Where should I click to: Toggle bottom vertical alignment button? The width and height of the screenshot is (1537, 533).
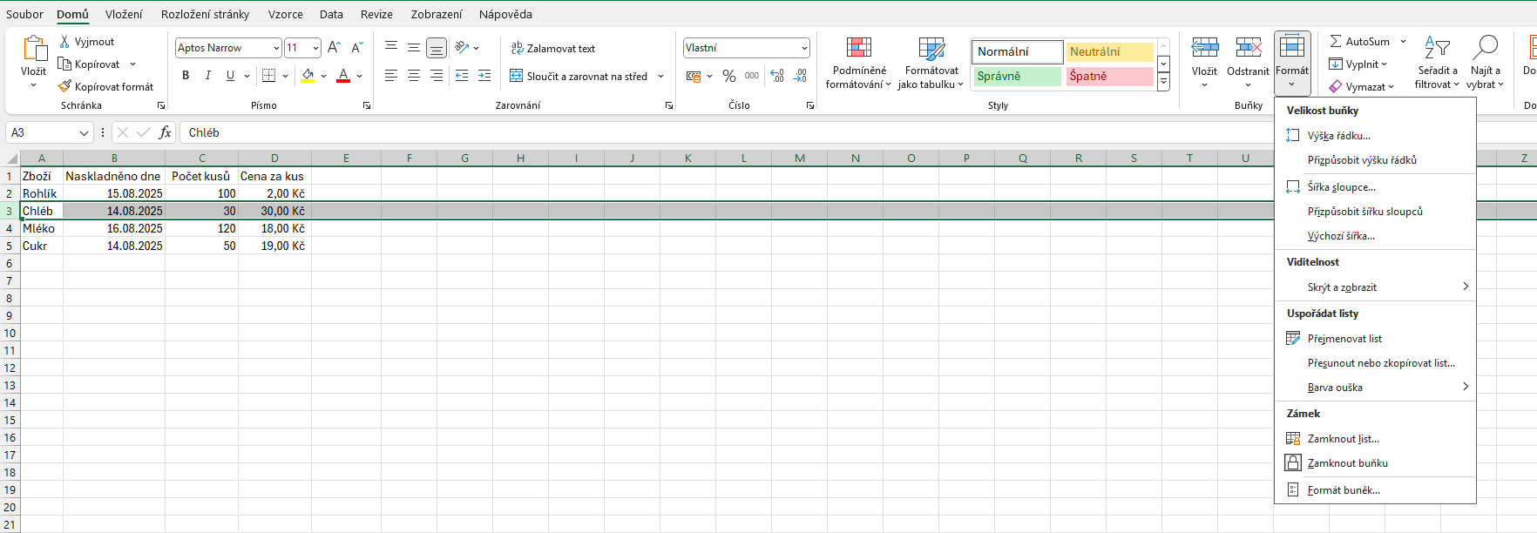coord(437,48)
